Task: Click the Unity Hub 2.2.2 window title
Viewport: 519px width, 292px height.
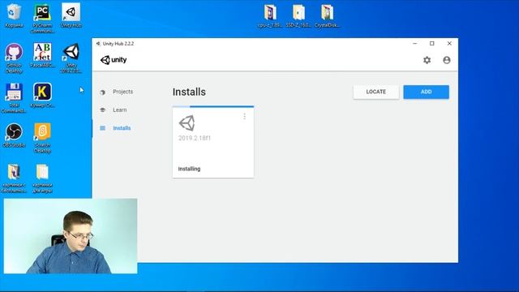Action: 118,44
